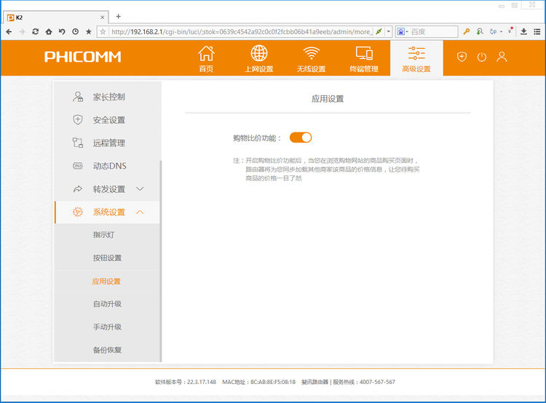
Task: Select the 高级设置 navigation tab
Action: pos(416,58)
